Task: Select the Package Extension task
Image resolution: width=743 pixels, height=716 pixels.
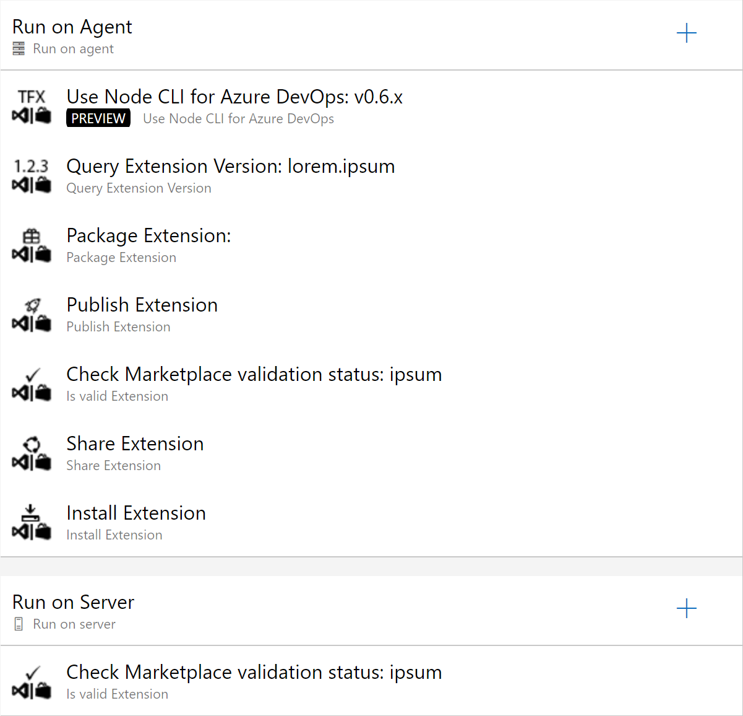Action: click(148, 235)
